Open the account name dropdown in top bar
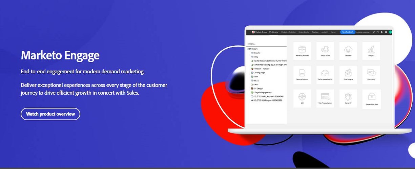Viewport: 415px width, 169px height. point(364,32)
